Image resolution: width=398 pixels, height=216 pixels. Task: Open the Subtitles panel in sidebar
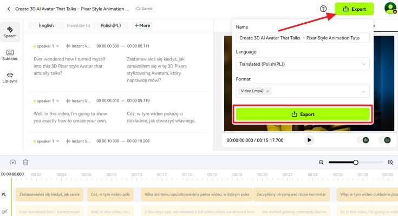tap(10, 55)
